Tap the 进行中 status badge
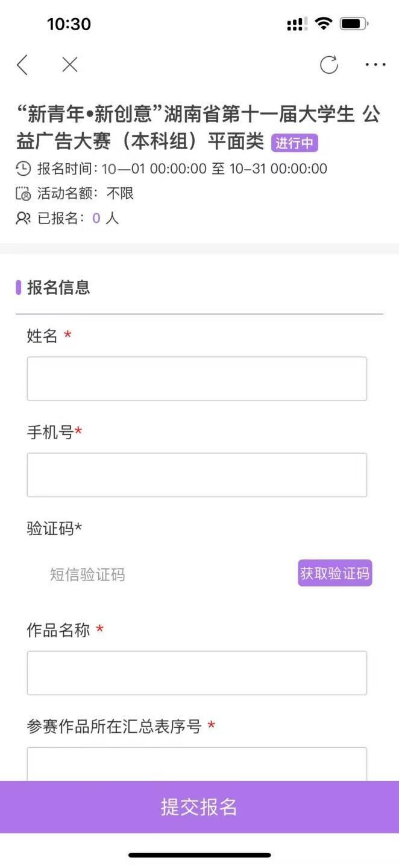399x865 pixels. click(294, 143)
